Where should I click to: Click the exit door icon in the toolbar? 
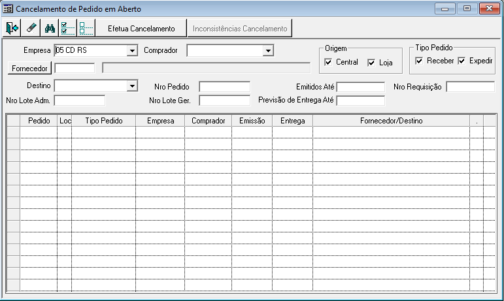point(12,28)
